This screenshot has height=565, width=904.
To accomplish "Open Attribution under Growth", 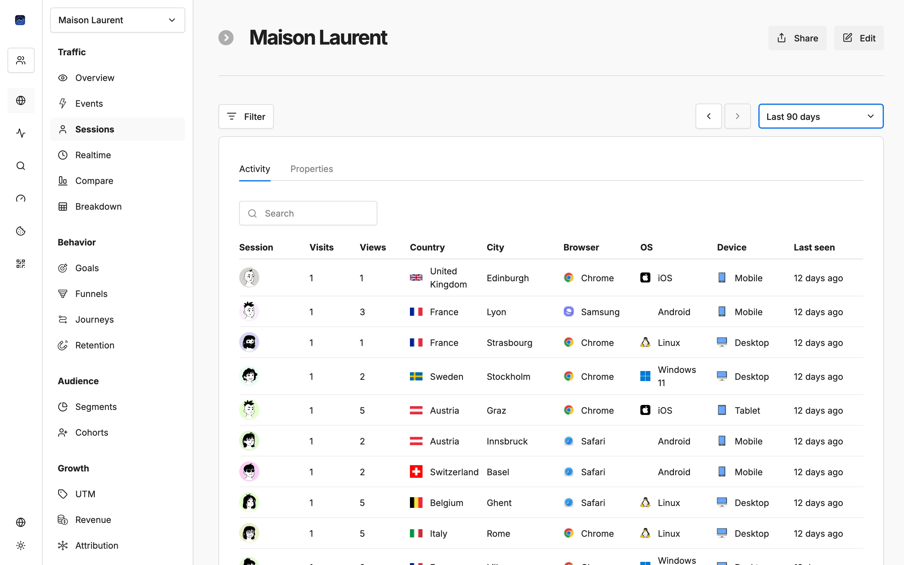I will 118,546.
